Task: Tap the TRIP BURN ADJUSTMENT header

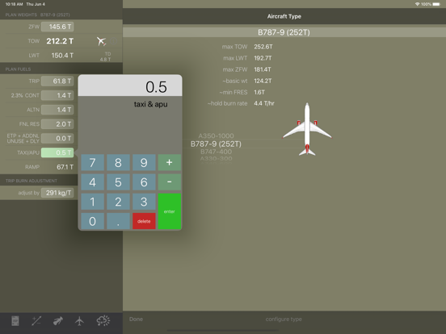Action: point(32,181)
